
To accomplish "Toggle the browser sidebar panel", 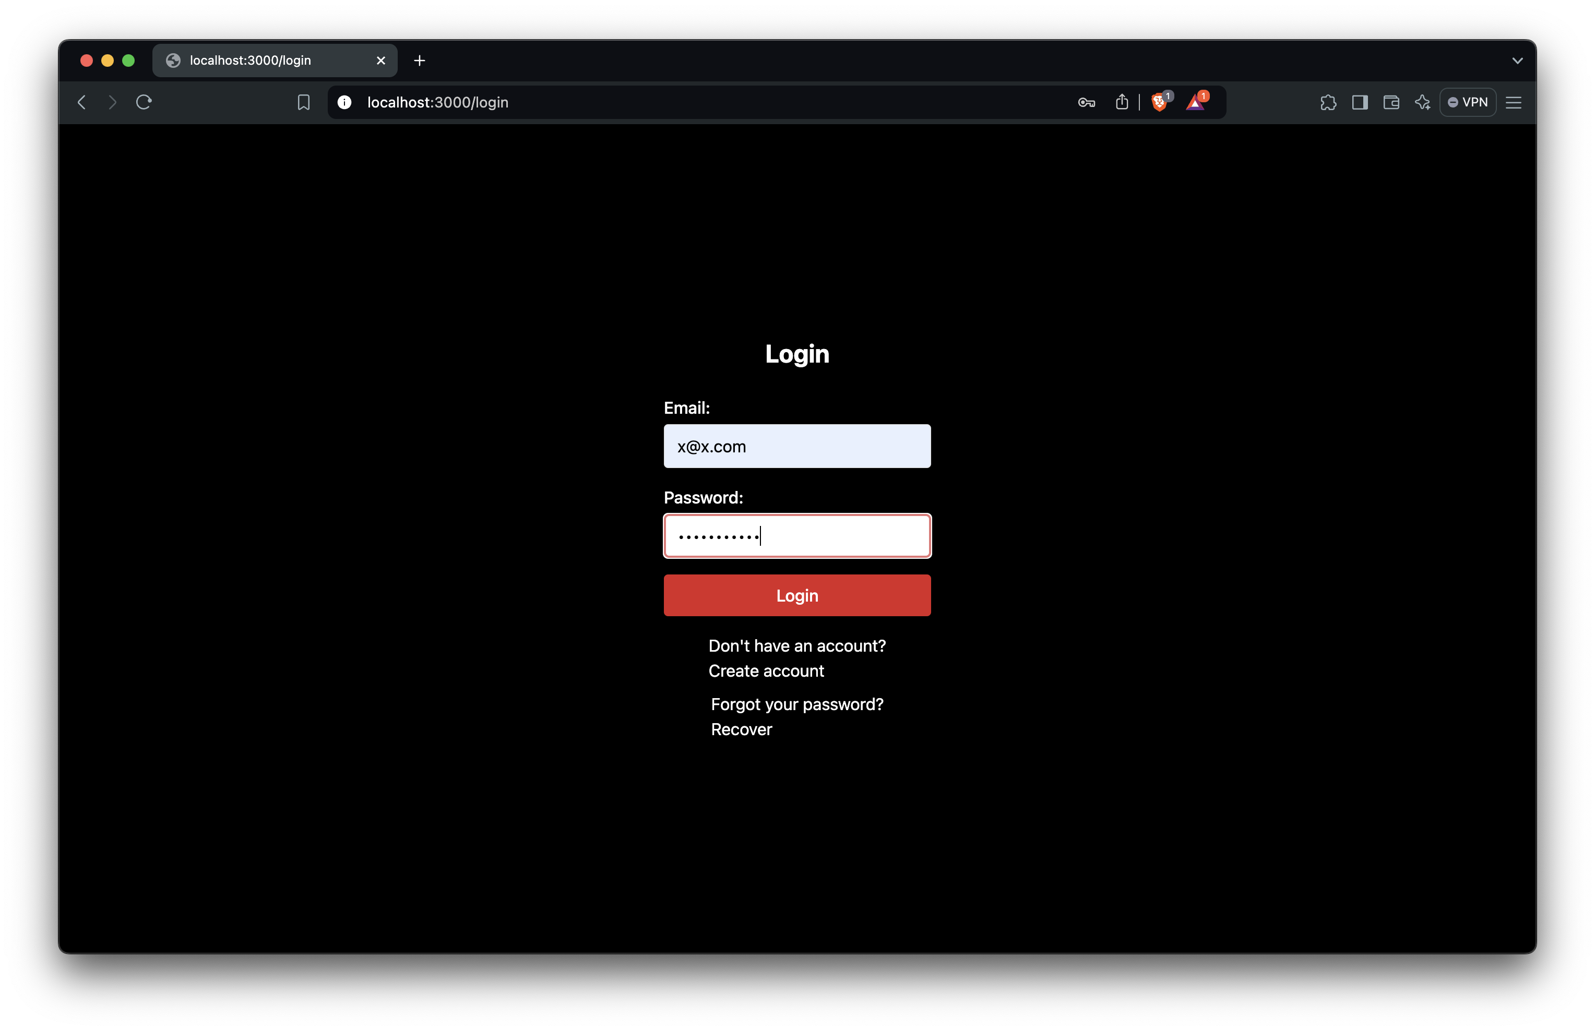I will [x=1360, y=102].
